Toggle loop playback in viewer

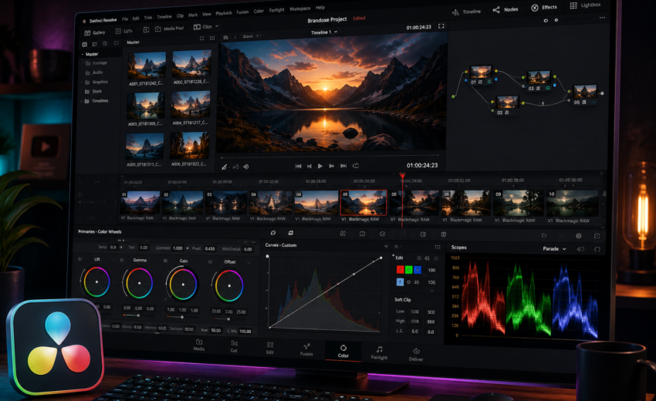356,166
